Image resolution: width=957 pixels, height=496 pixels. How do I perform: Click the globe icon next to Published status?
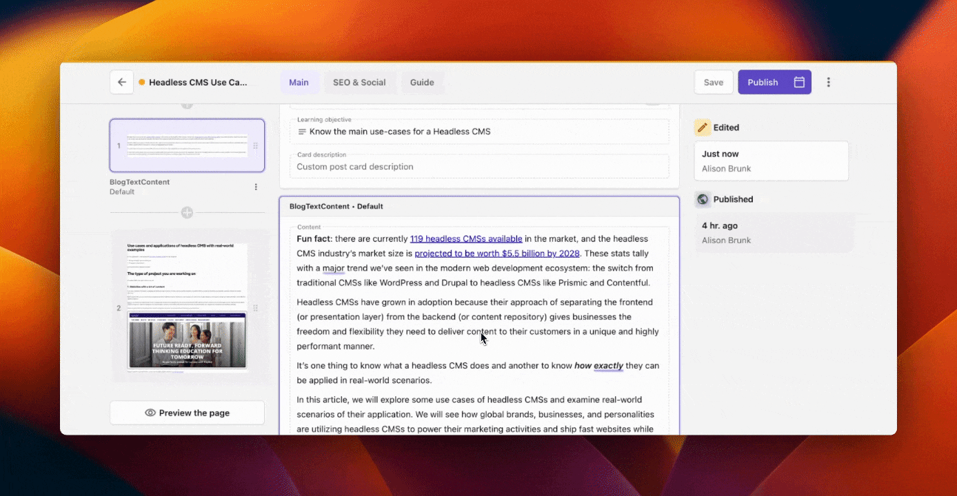(x=702, y=199)
